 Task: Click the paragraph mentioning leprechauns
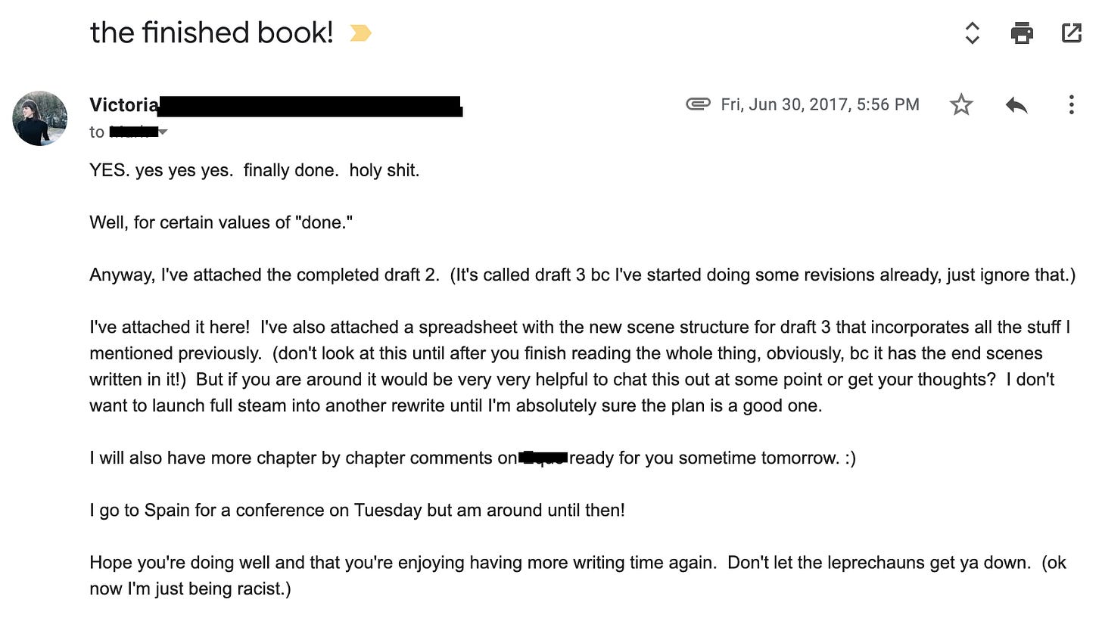(577, 575)
